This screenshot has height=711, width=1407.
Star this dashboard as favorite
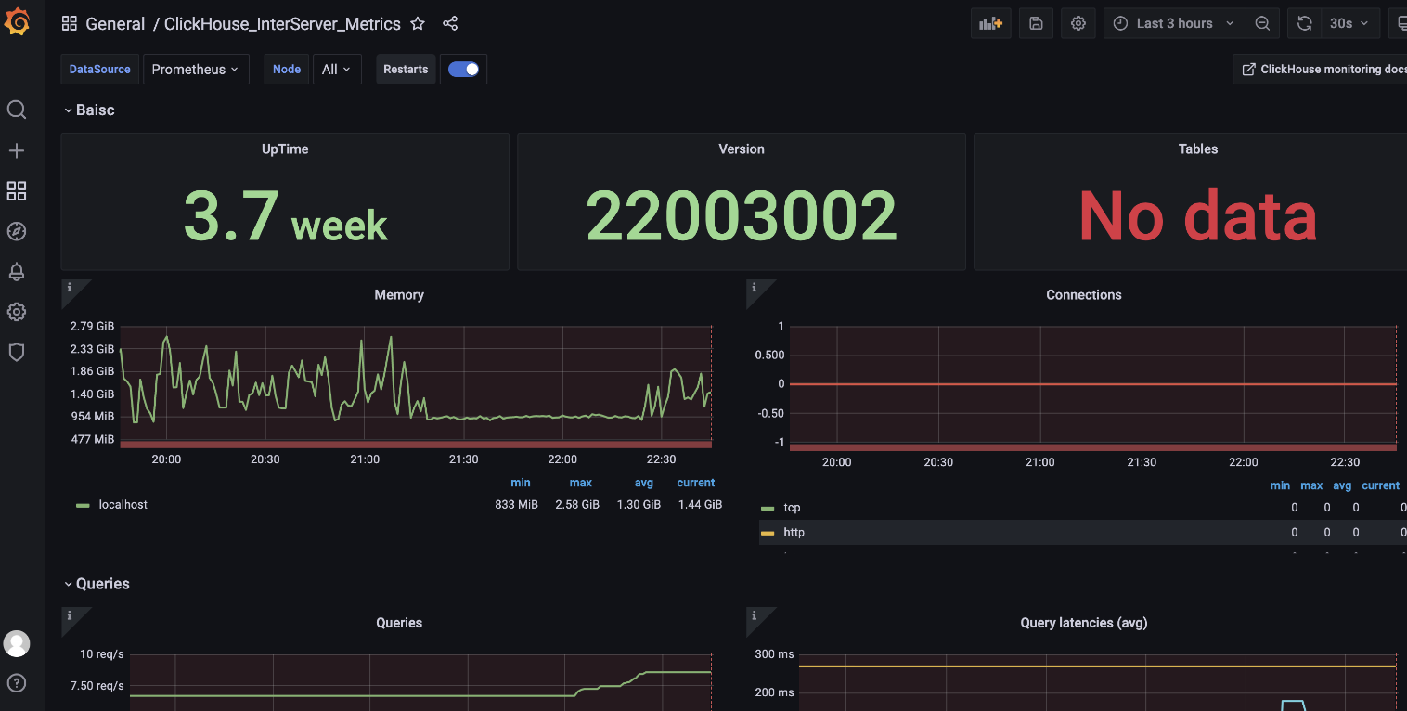pyautogui.click(x=418, y=23)
